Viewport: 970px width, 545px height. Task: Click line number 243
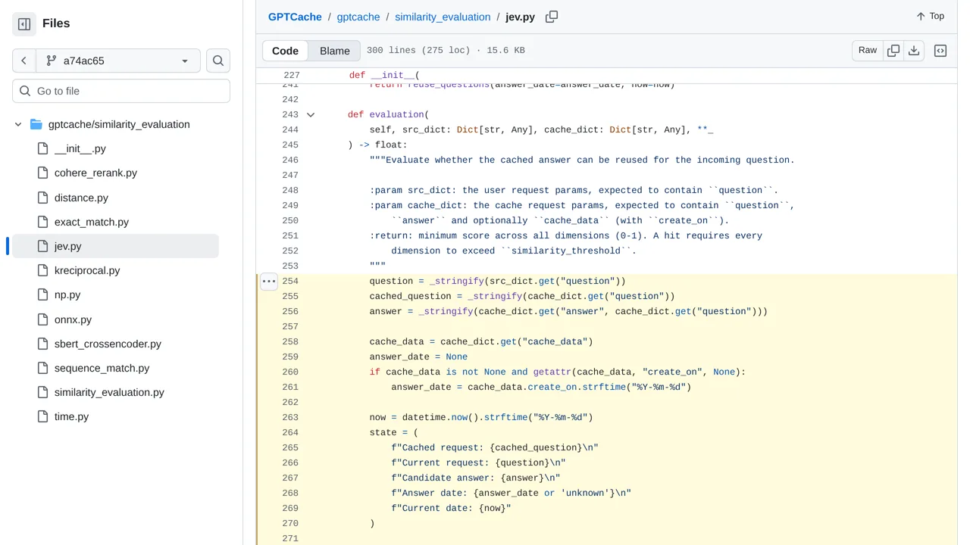click(x=289, y=115)
